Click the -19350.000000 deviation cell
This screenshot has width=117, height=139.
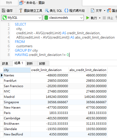tap(50, 129)
